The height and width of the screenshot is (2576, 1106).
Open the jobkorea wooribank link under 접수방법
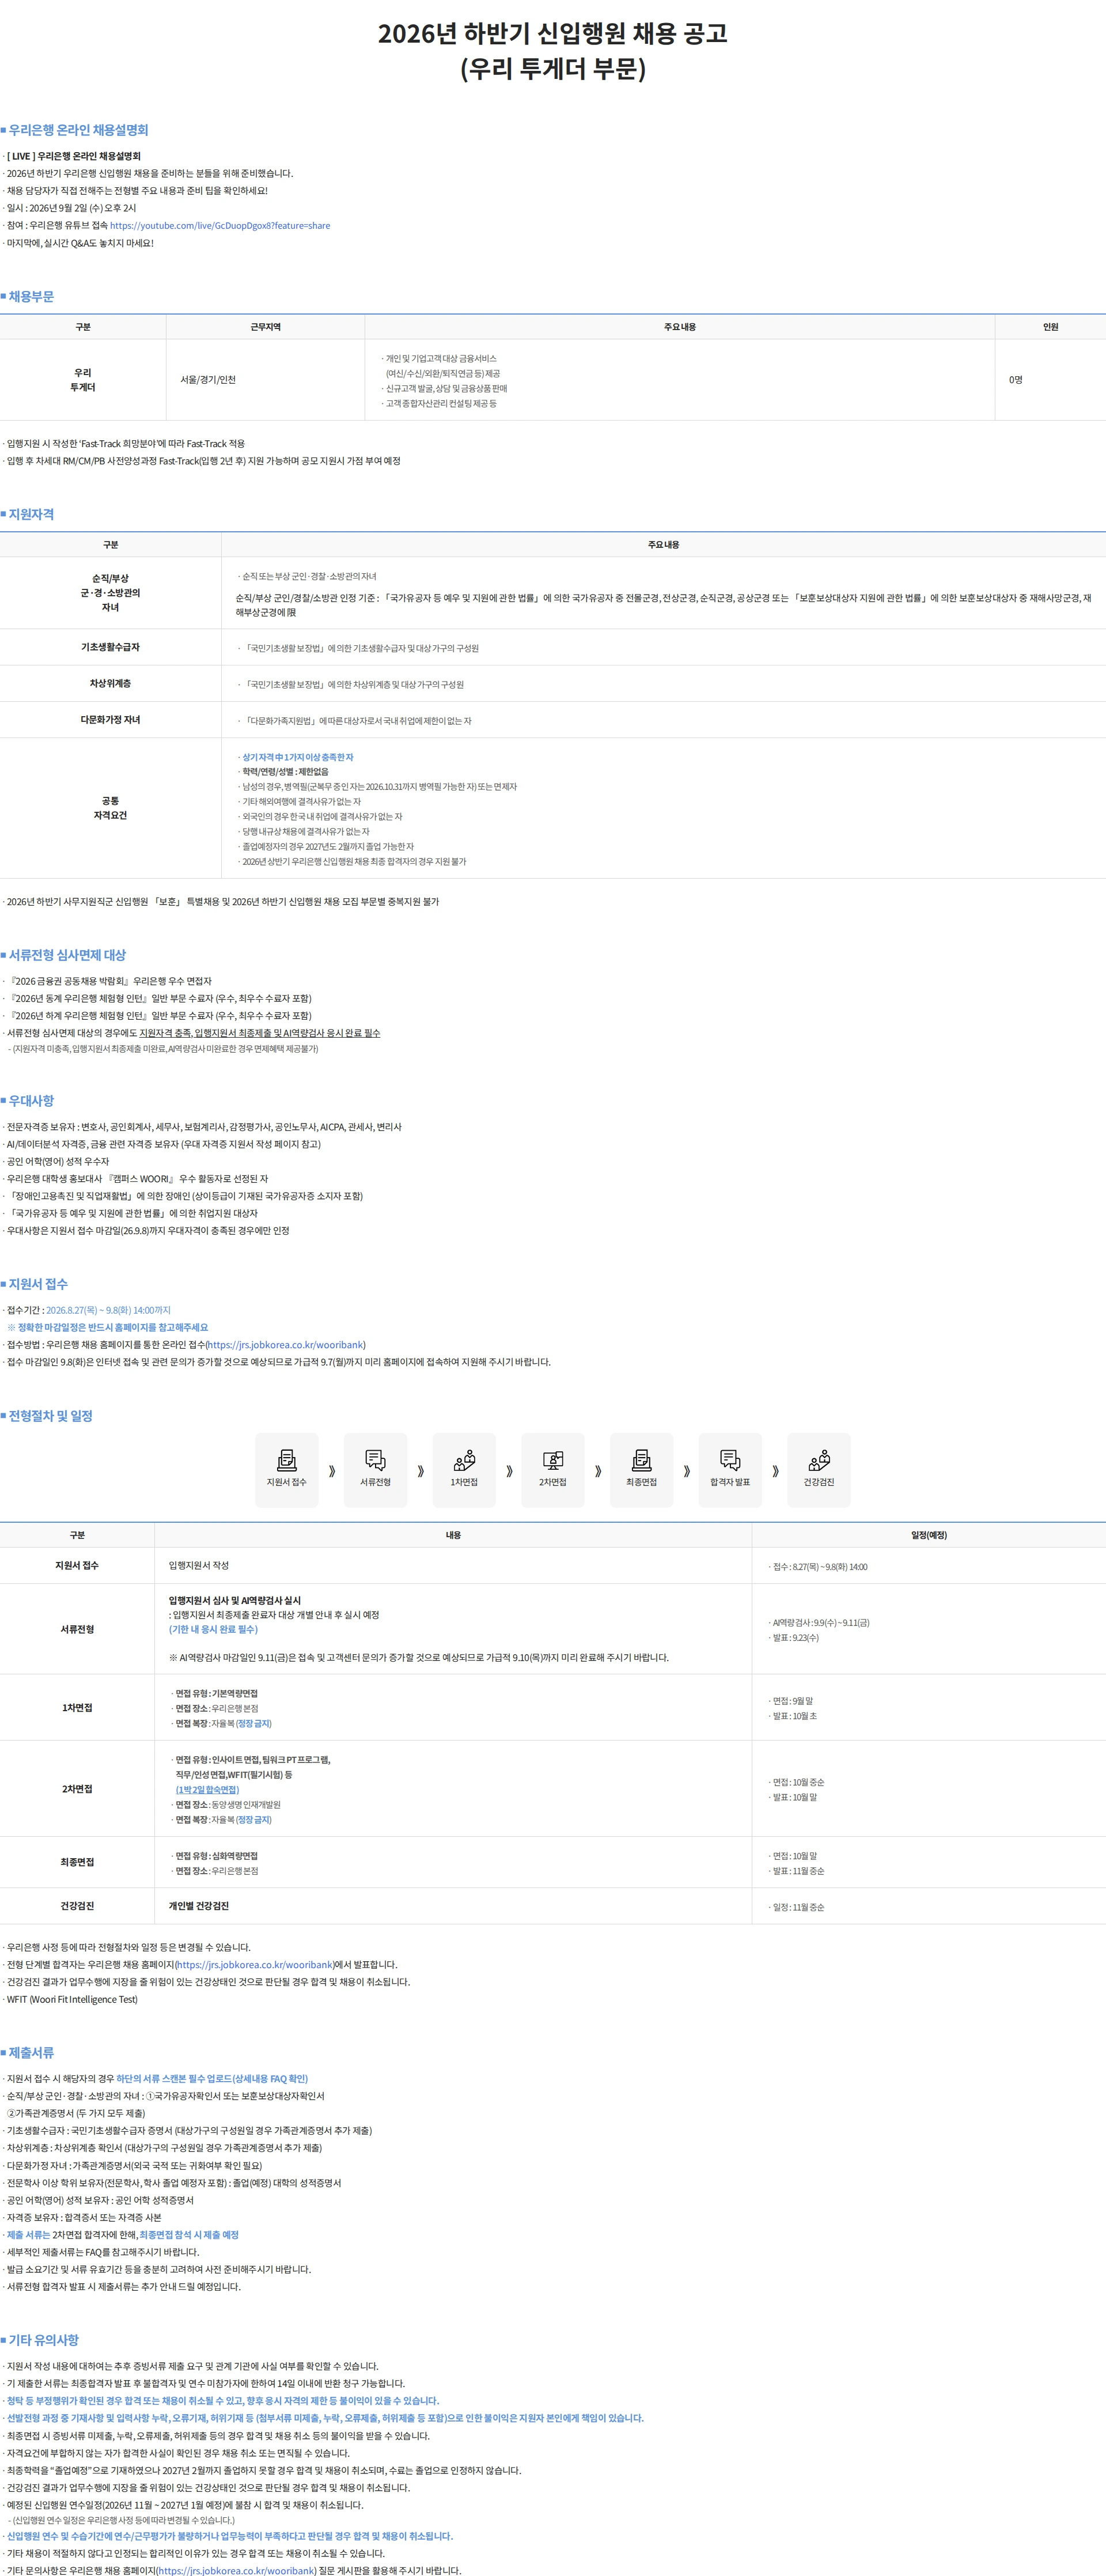click(286, 1345)
